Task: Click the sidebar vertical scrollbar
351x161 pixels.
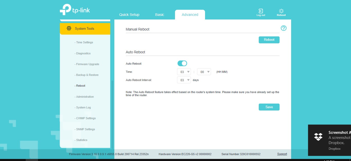Action: tap(112, 113)
